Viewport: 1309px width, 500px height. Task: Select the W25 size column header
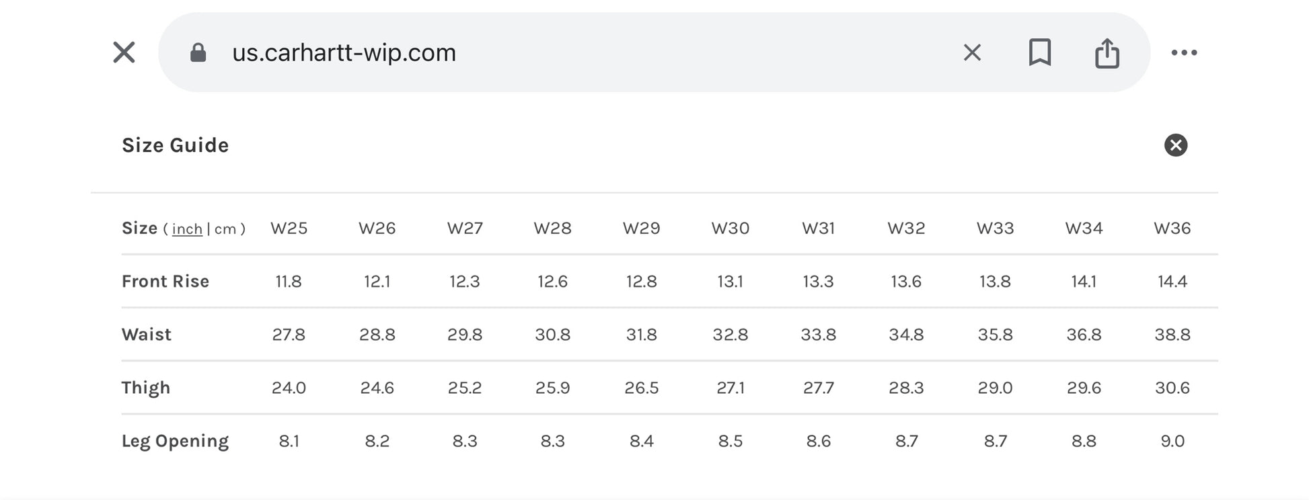point(289,228)
